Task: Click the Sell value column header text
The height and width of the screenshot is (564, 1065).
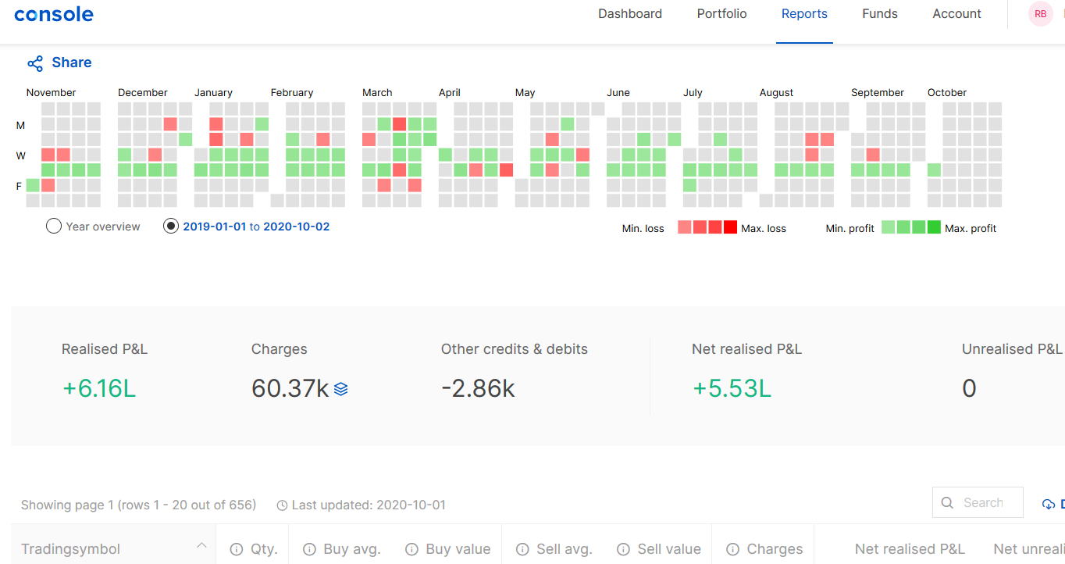Action: [669, 549]
